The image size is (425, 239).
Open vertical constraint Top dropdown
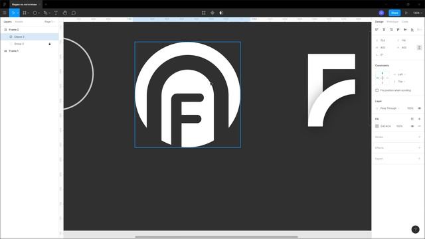[x=401, y=81]
